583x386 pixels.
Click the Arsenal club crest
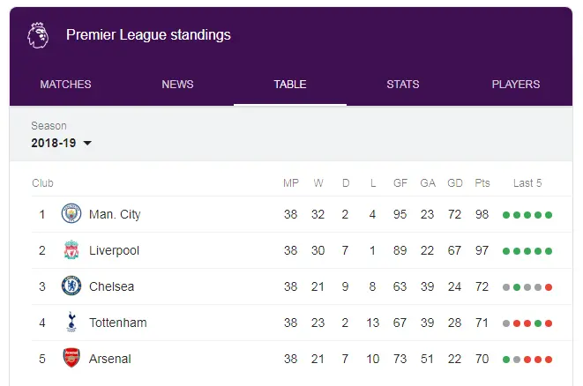coord(71,359)
